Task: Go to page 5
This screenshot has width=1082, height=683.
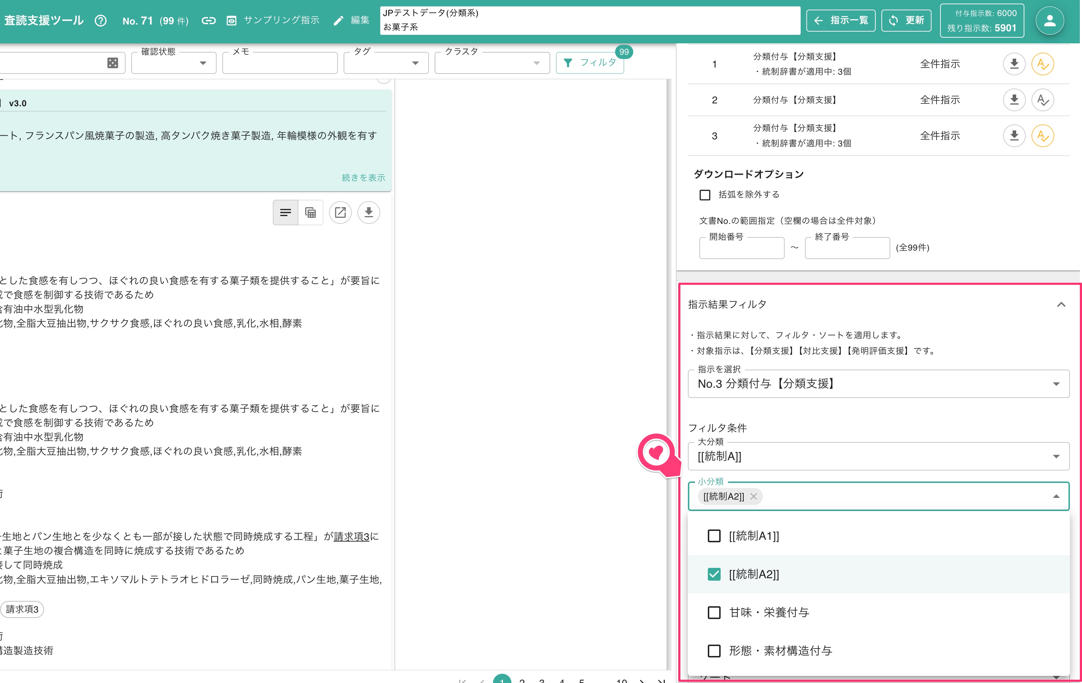Action: 582,681
